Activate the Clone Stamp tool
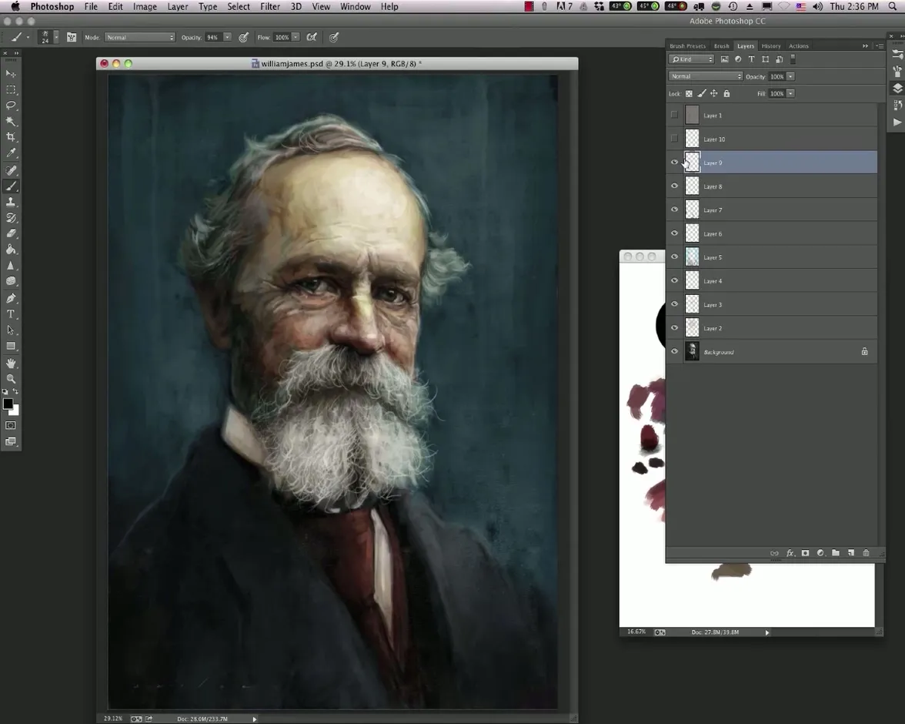905x724 pixels. (x=11, y=202)
